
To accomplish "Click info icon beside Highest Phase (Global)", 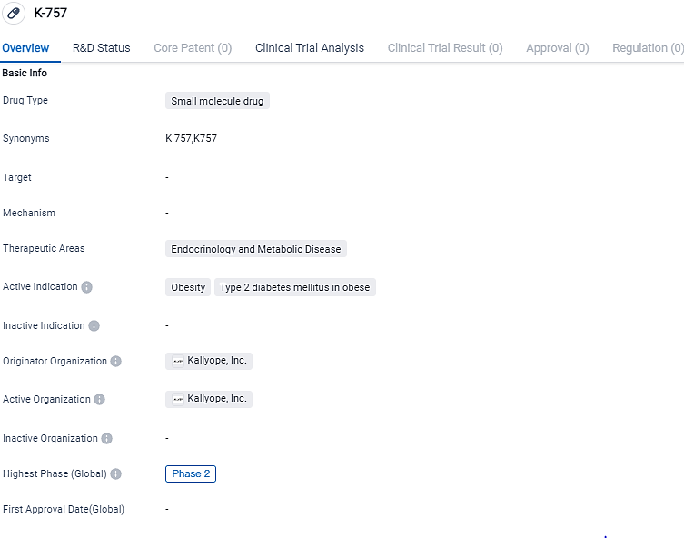I will (x=116, y=474).
